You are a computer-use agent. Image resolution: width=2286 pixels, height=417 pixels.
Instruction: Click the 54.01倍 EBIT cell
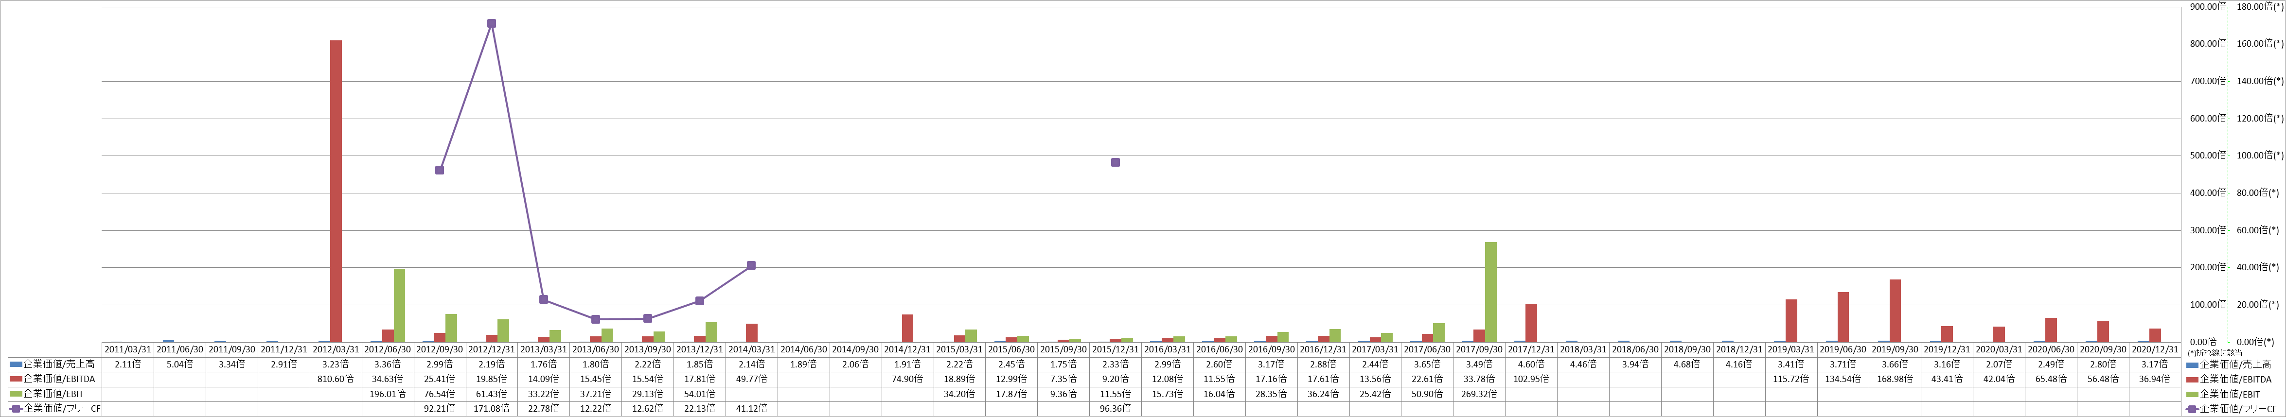pyautogui.click(x=699, y=394)
